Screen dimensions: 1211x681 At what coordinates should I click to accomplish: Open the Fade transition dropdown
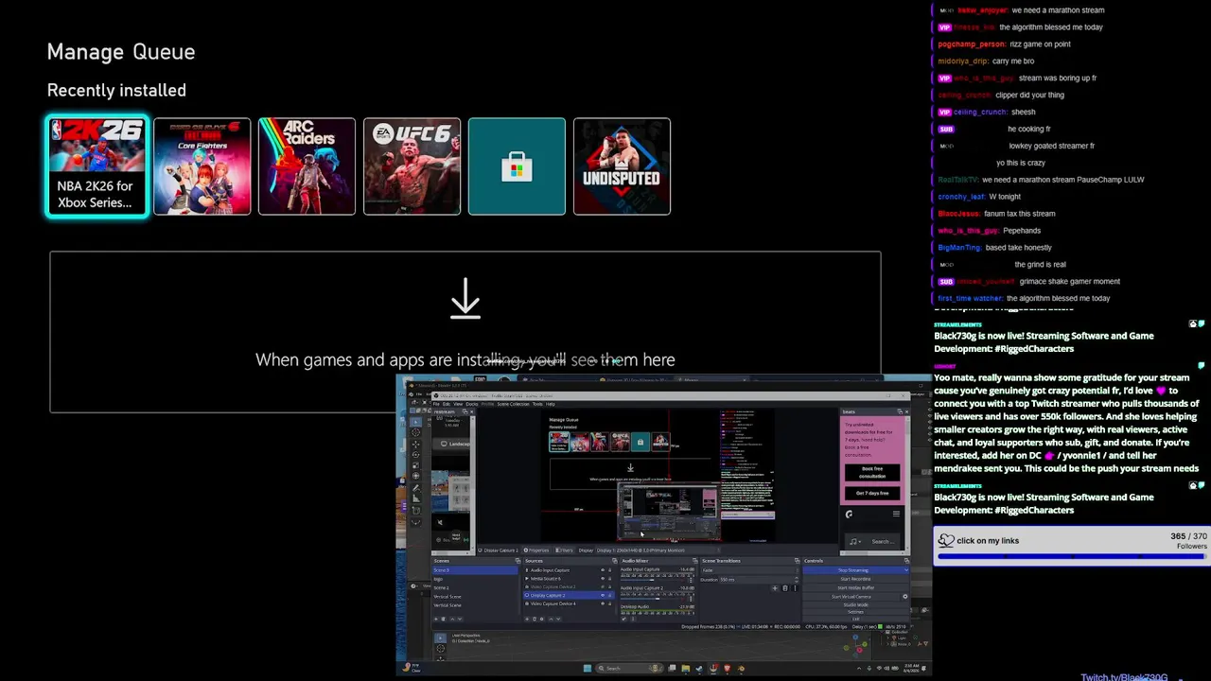pyautogui.click(x=751, y=570)
